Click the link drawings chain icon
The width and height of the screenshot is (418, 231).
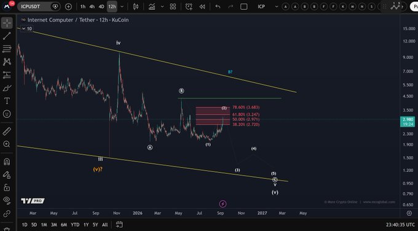coord(7,213)
